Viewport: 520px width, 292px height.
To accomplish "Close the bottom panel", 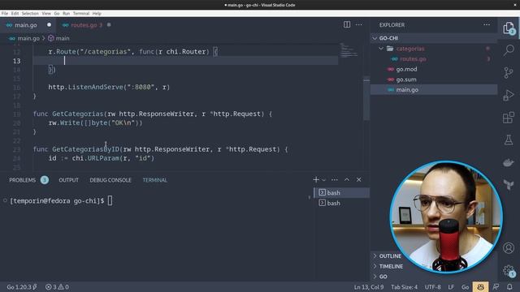I will (359, 180).
